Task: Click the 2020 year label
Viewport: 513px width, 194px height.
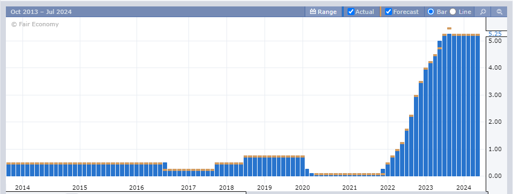Action: point(303,188)
